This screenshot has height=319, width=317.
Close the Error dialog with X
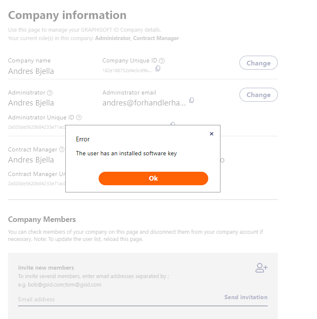point(212,134)
